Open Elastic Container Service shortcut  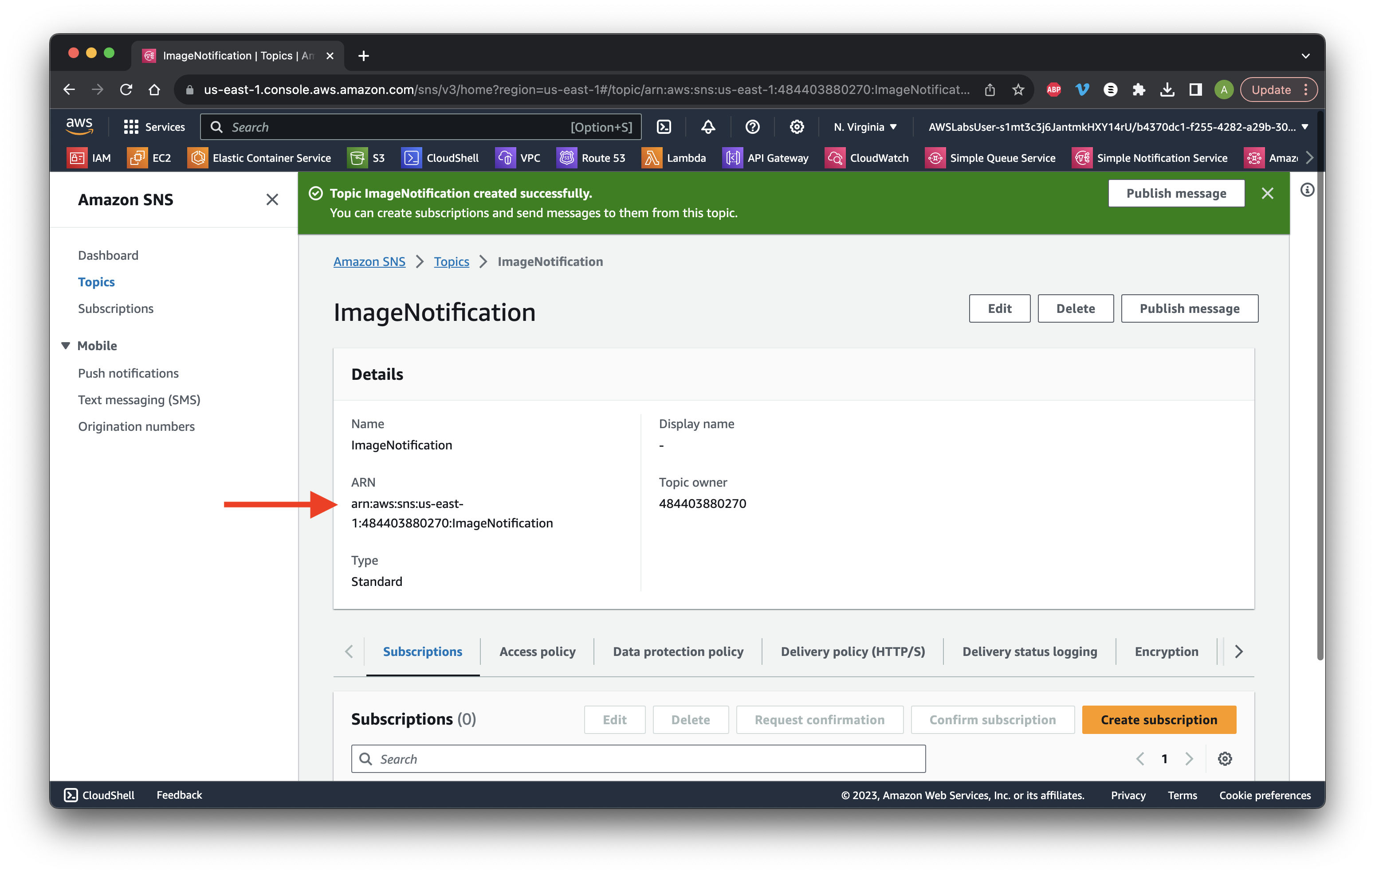pos(260,158)
